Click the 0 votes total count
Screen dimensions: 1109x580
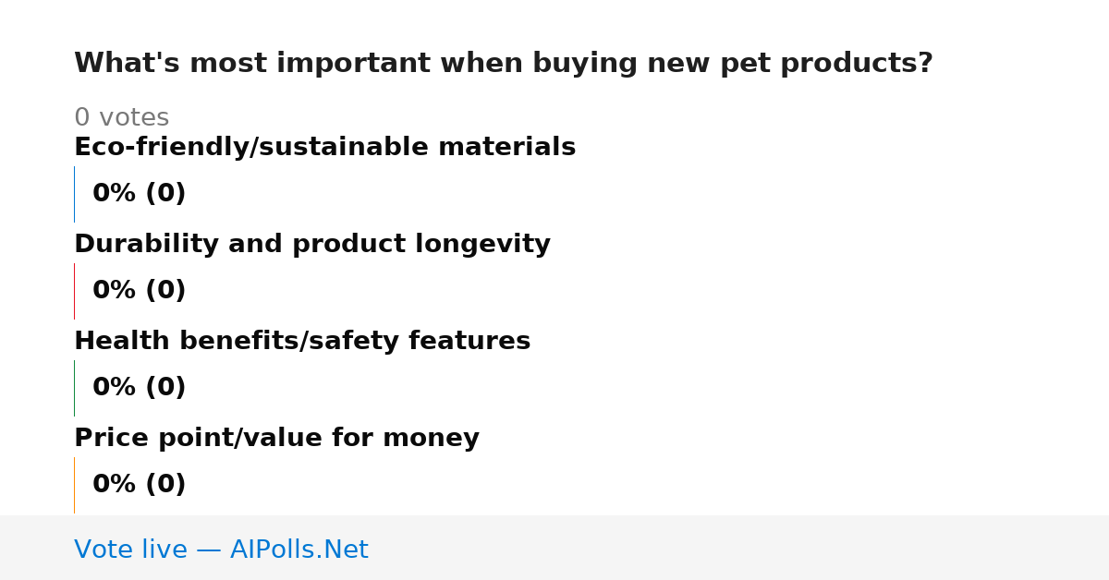[x=121, y=118]
